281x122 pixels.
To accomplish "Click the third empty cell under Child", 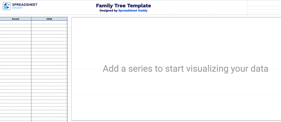I will [x=49, y=29].
